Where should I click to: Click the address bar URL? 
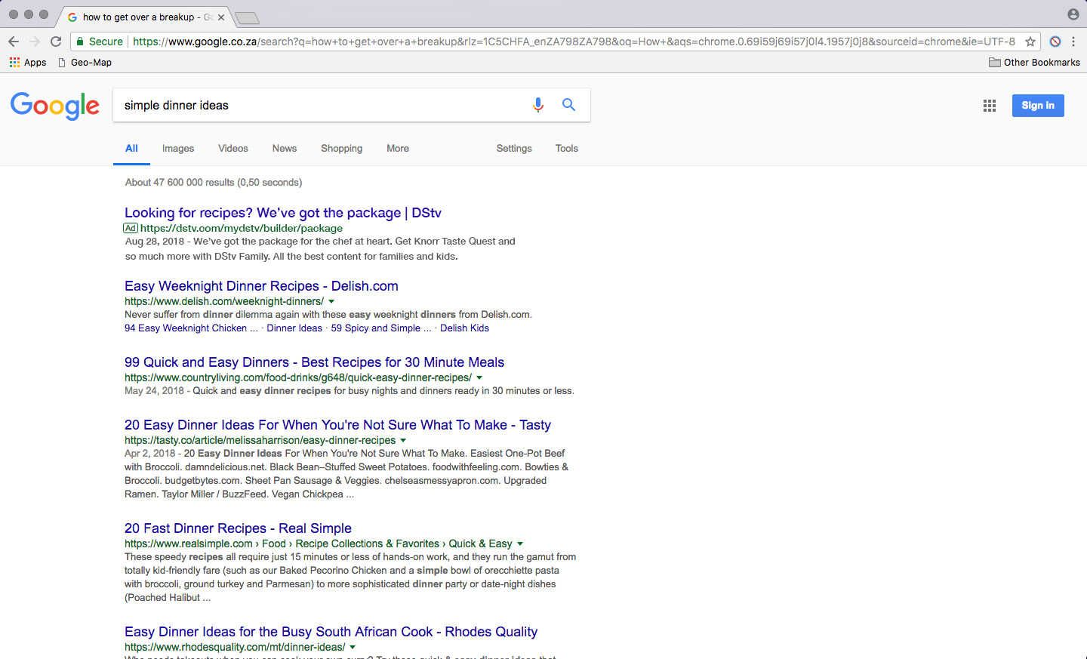pyautogui.click(x=574, y=42)
